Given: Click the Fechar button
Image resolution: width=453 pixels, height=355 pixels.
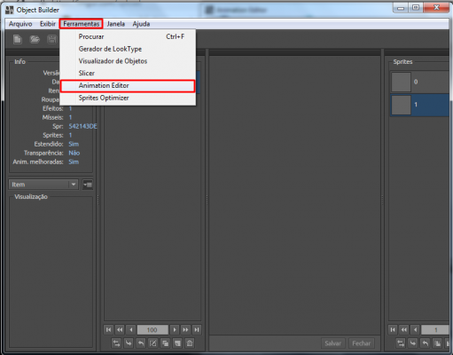Looking at the screenshot, I should click(361, 343).
